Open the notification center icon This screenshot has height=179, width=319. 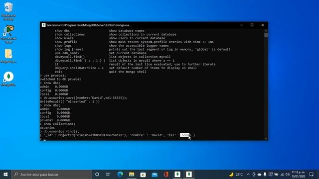click(x=311, y=175)
